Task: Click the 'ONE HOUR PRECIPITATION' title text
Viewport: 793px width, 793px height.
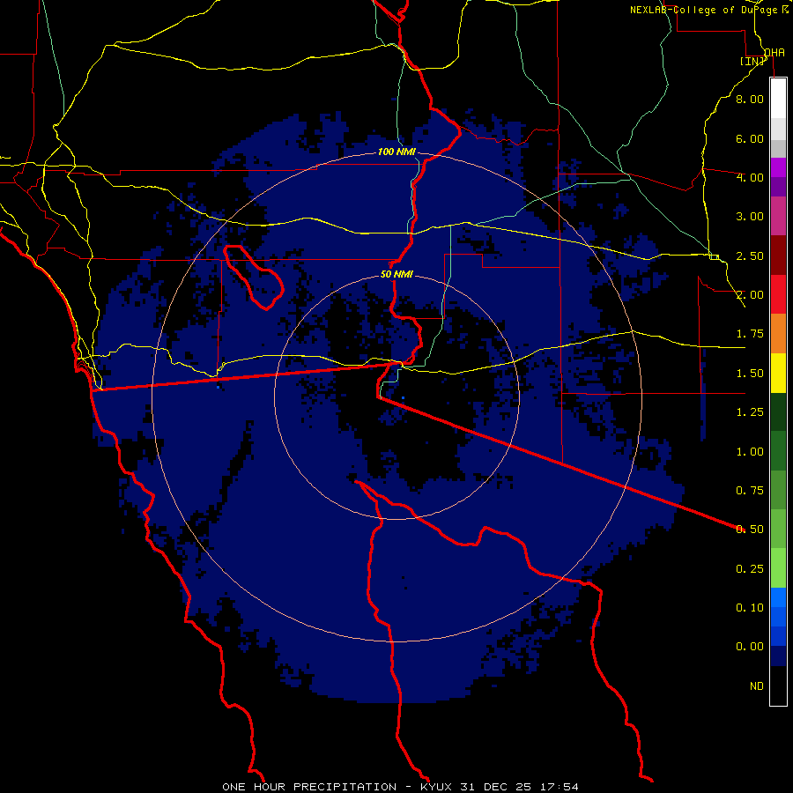Action: (x=309, y=787)
